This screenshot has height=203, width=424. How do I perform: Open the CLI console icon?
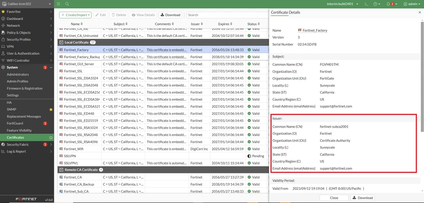coord(366,4)
